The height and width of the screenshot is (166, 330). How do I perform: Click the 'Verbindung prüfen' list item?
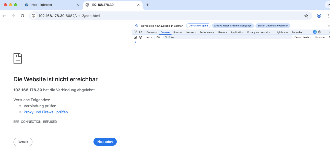pos(40,106)
